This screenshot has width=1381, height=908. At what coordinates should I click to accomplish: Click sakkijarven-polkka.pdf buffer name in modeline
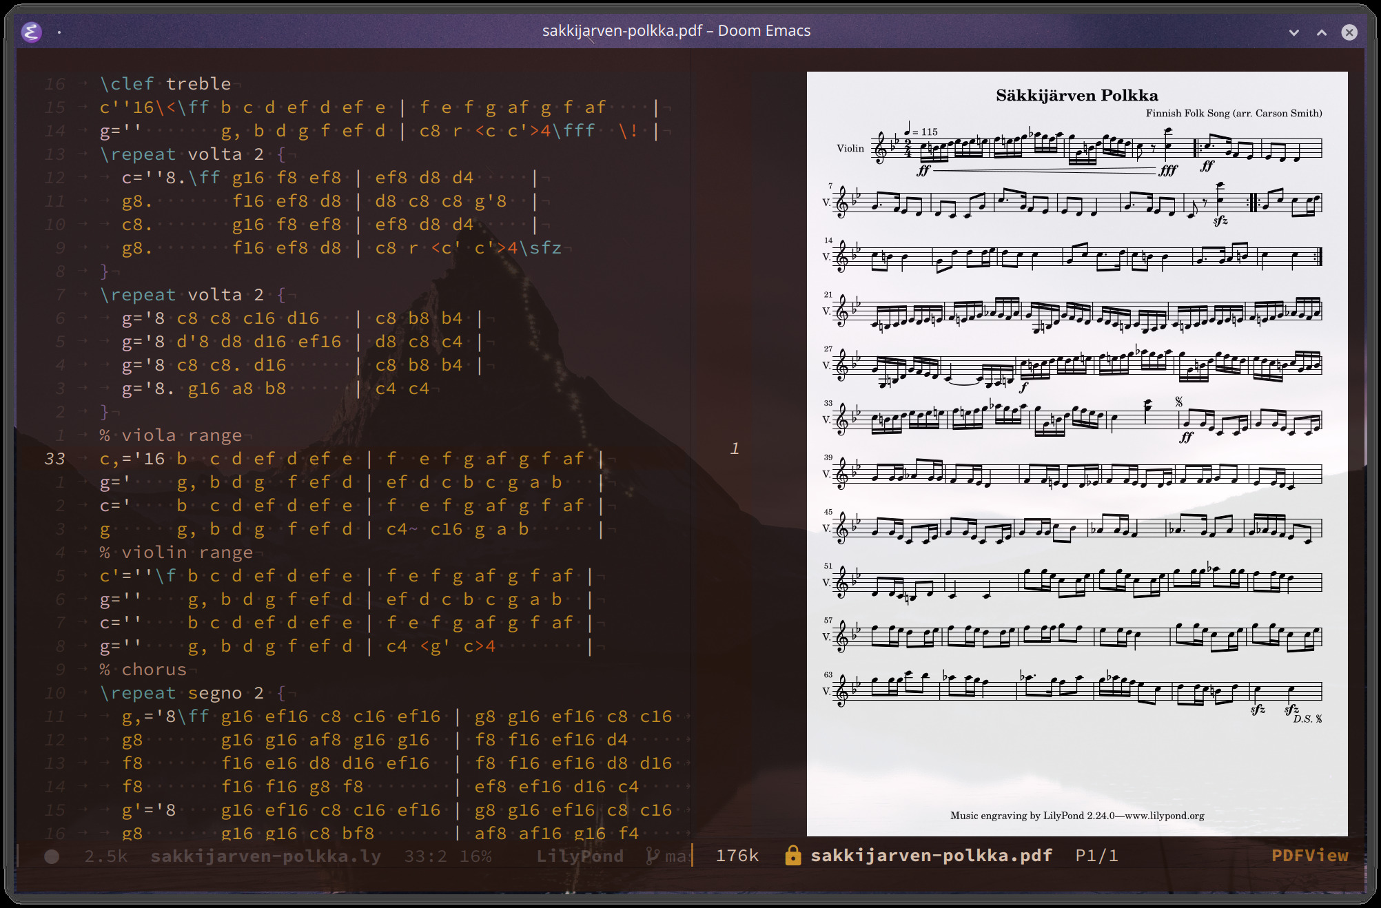point(931,856)
